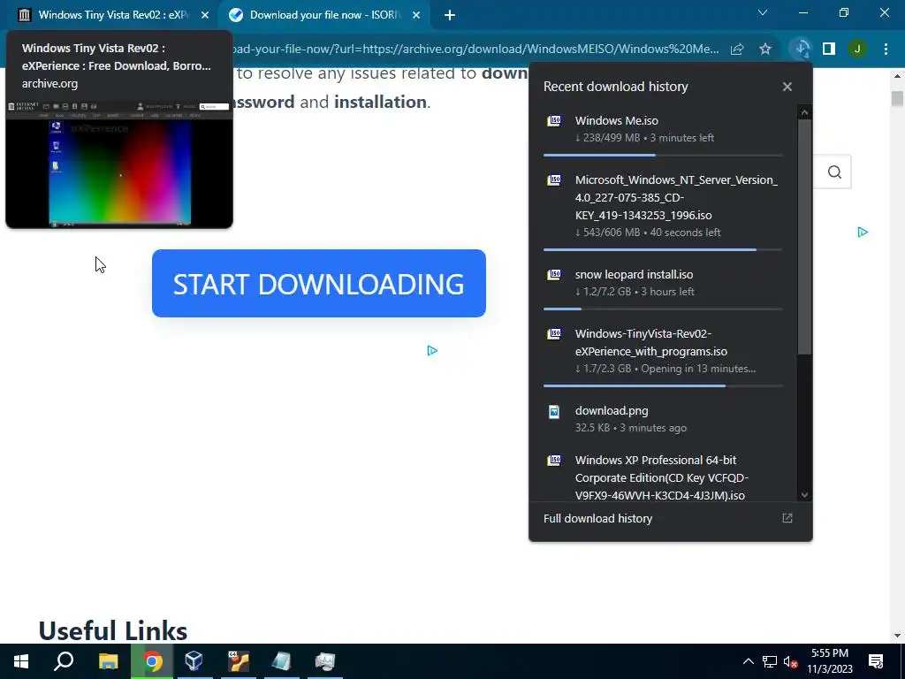This screenshot has height=679, width=905.
Task: Click the page vertical scrollbar thumb
Action: pos(897,98)
